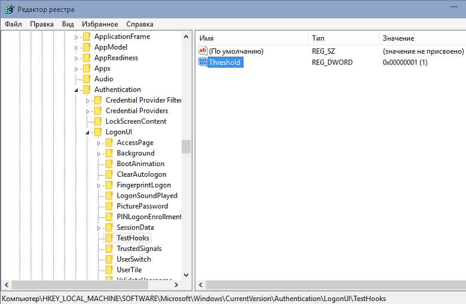Click the Тип column header
This screenshot has width=466, height=304.
(x=344, y=38)
